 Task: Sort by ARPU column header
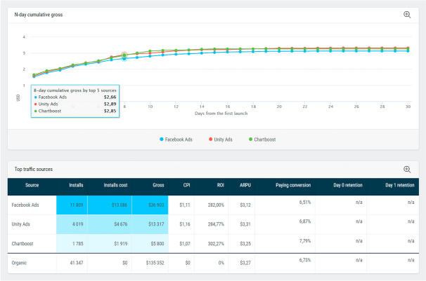244,185
